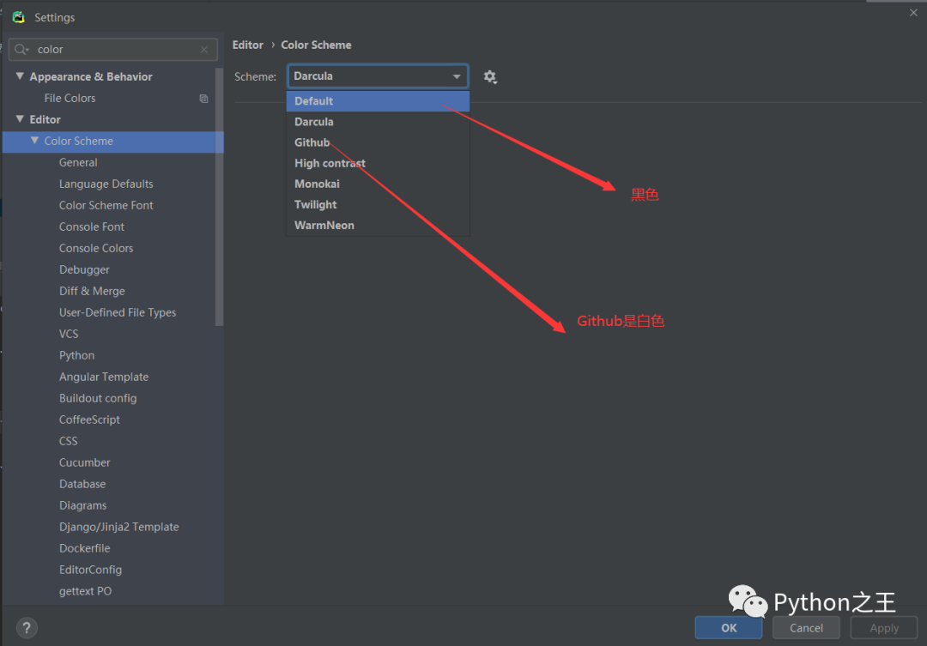Choose the Default scheme option
The height and width of the screenshot is (646, 927).
(x=378, y=101)
